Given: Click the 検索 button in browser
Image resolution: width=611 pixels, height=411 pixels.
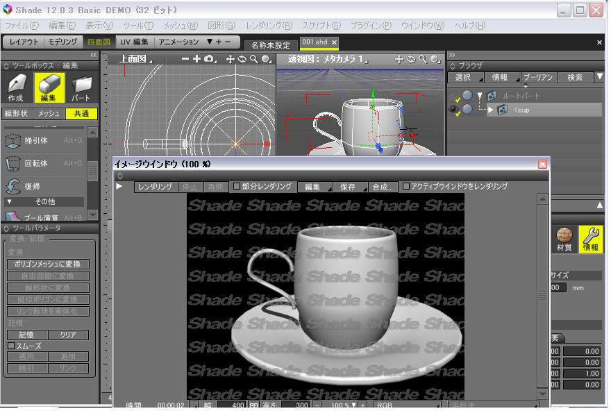Looking at the screenshot, I should point(575,77).
